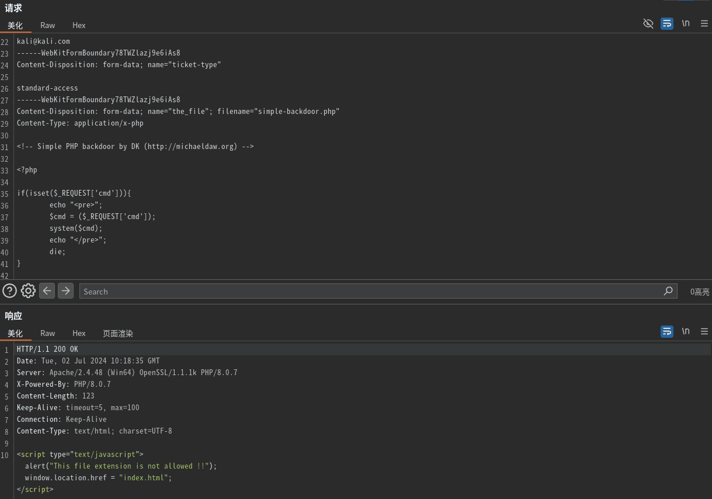Click the Date response header line
The width and height of the screenshot is (712, 499).
(x=88, y=361)
